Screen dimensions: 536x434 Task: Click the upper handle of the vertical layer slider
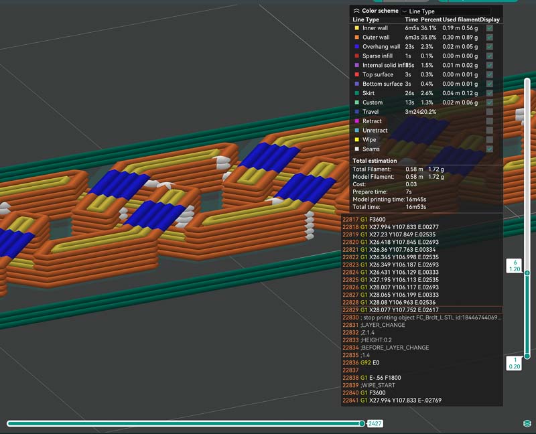tap(527, 273)
